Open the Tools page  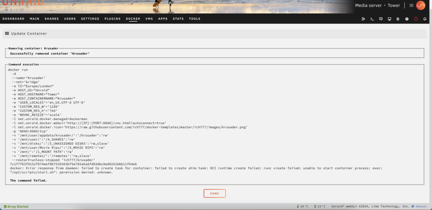(195, 19)
